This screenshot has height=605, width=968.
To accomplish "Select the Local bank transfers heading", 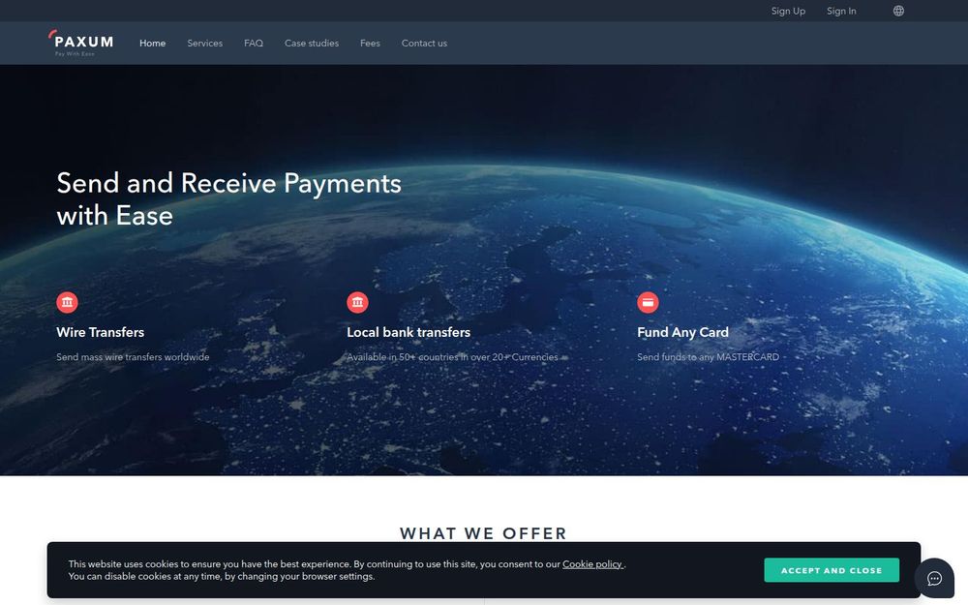I will click(x=408, y=332).
